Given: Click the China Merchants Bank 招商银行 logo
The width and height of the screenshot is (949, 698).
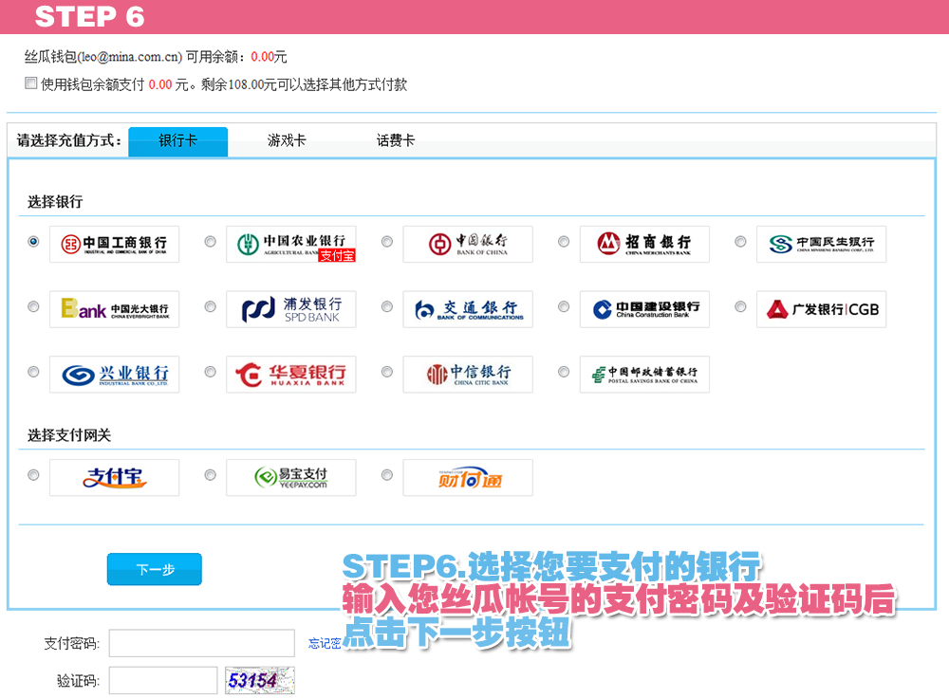Looking at the screenshot, I should tap(644, 244).
